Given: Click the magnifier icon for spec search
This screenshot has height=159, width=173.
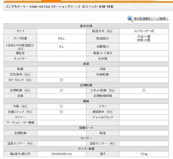Looking at the screenshot, I should point(130,19).
